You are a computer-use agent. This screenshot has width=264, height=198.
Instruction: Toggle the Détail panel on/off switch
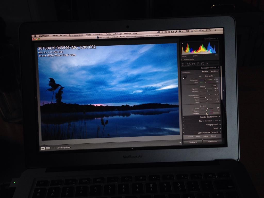[x=183, y=128]
